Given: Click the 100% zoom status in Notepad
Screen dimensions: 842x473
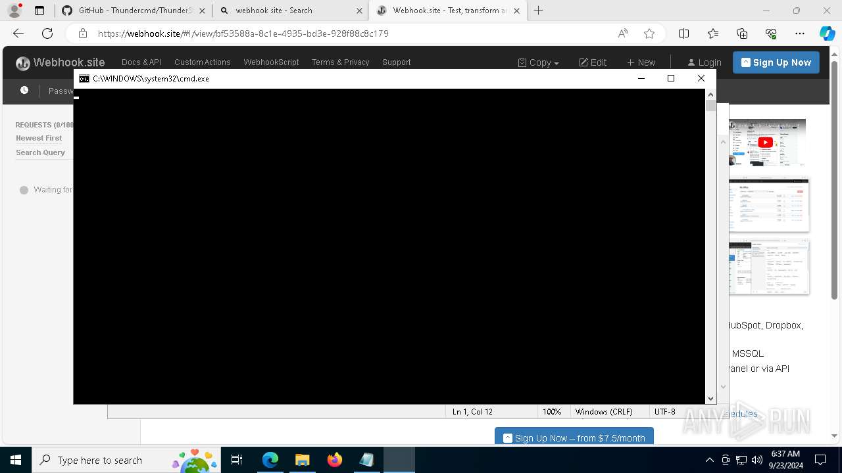Looking at the screenshot, I should coord(552,412).
